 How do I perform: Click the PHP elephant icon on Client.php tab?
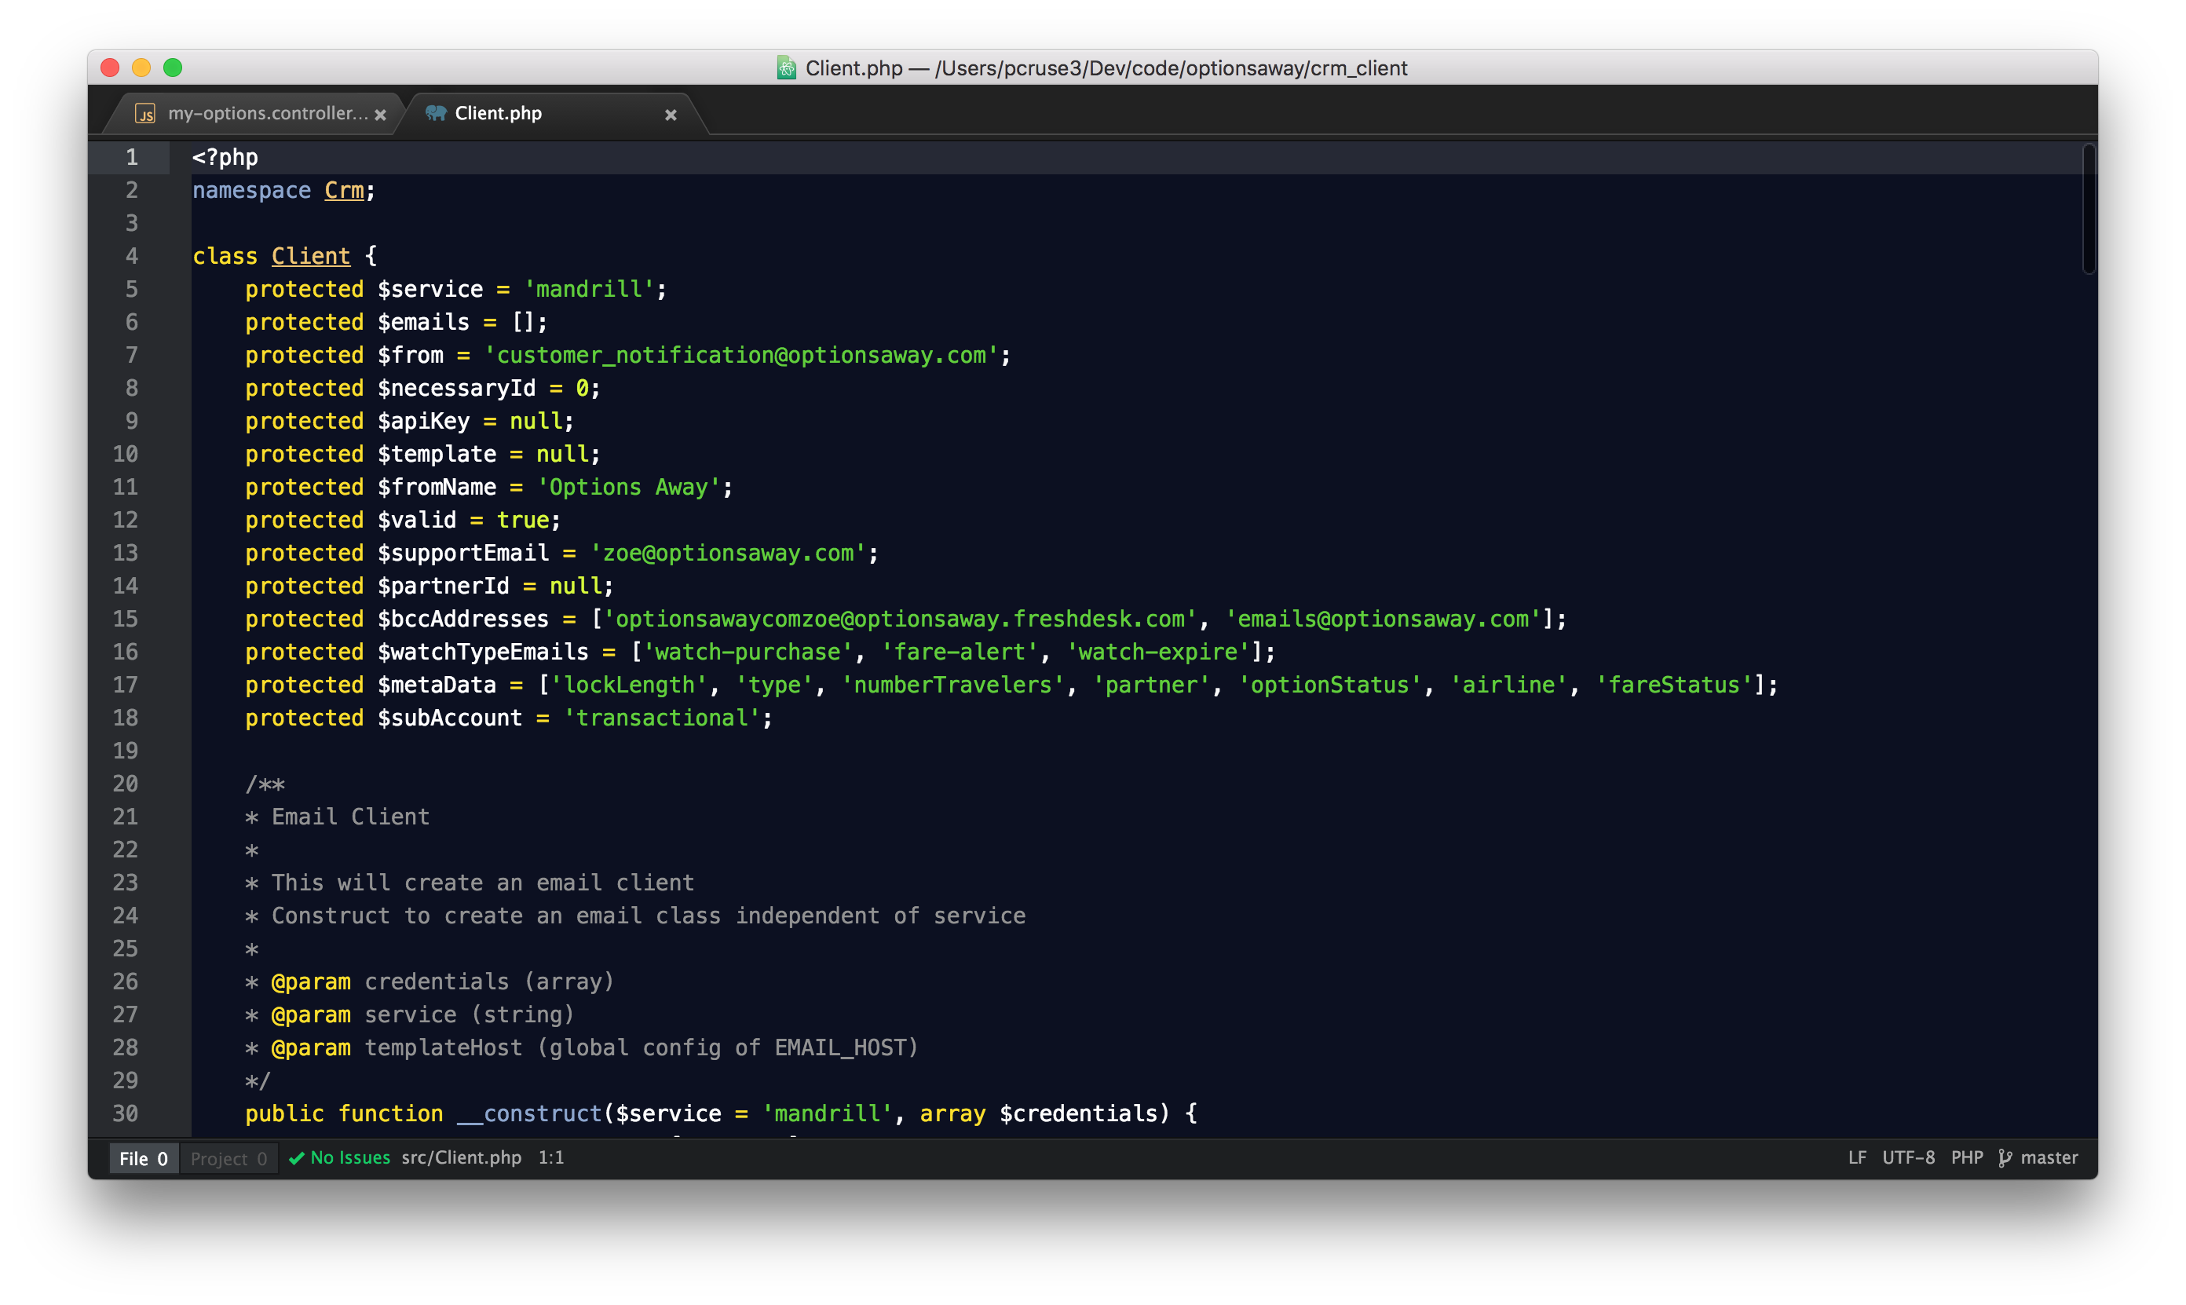click(x=435, y=112)
